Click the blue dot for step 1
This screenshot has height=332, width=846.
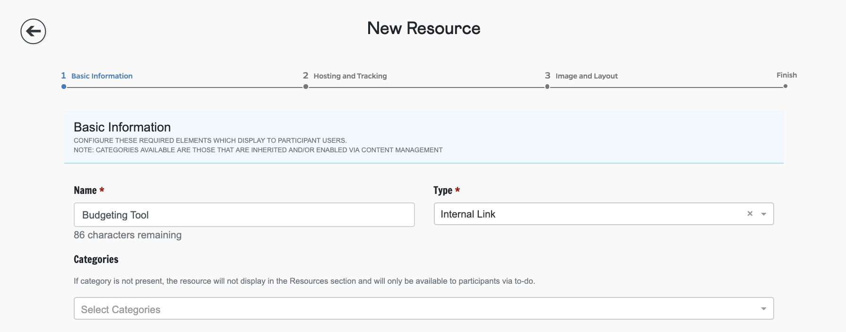pyautogui.click(x=64, y=87)
